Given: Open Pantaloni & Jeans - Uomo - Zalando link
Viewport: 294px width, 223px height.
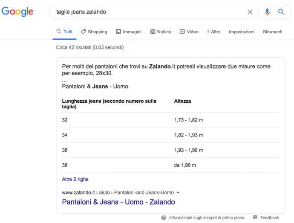Looking at the screenshot, I should [x=118, y=202].
